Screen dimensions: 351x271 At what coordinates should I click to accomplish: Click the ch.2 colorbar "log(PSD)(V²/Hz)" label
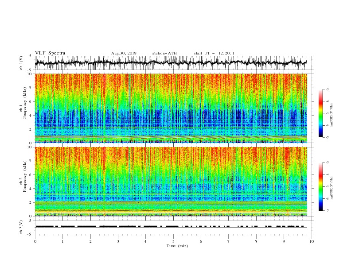[332, 189]
